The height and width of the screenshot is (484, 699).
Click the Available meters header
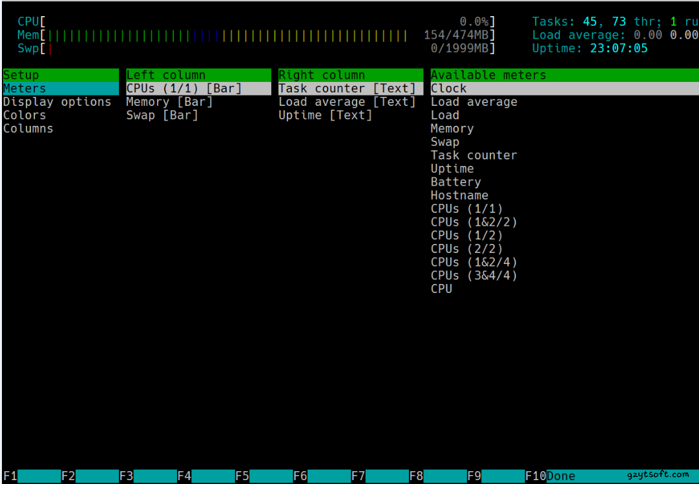(x=565, y=76)
